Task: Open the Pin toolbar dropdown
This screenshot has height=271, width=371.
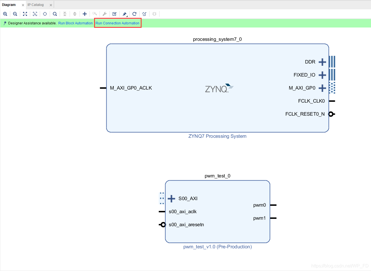Action: pos(125,14)
